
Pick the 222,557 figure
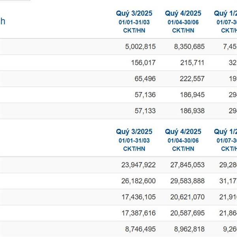tap(192, 79)
